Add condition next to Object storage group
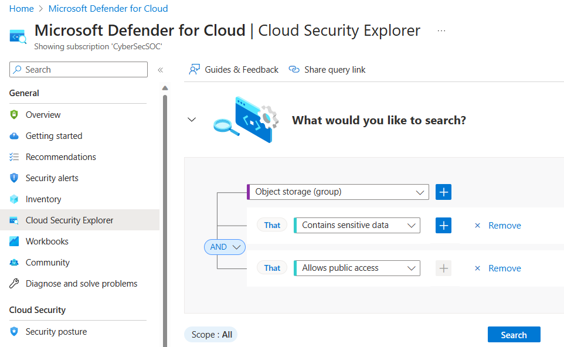The height and width of the screenshot is (347, 564). (443, 192)
